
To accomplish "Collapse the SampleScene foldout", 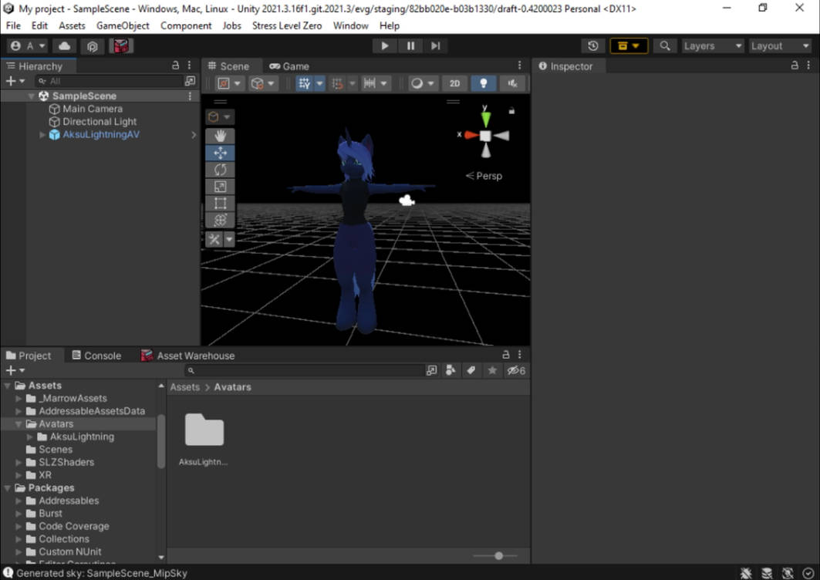I will 32,96.
